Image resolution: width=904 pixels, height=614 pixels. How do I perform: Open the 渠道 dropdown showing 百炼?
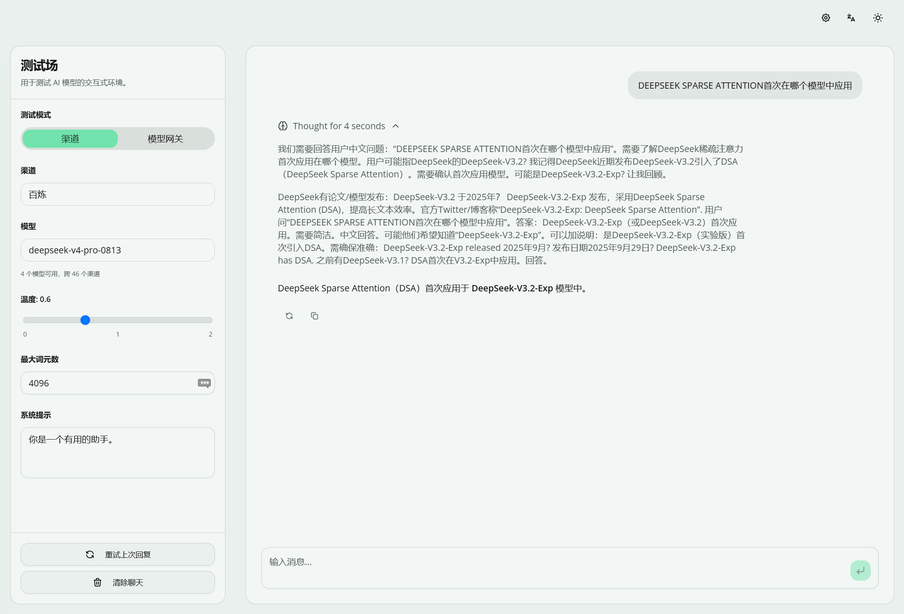click(118, 194)
